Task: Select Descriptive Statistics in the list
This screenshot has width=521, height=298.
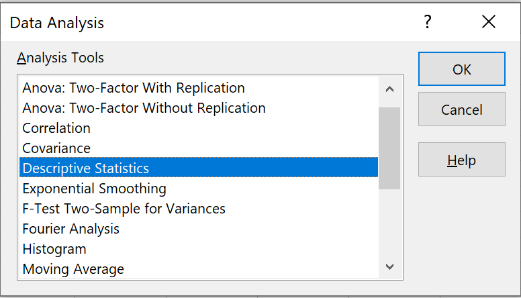Action: 199,168
